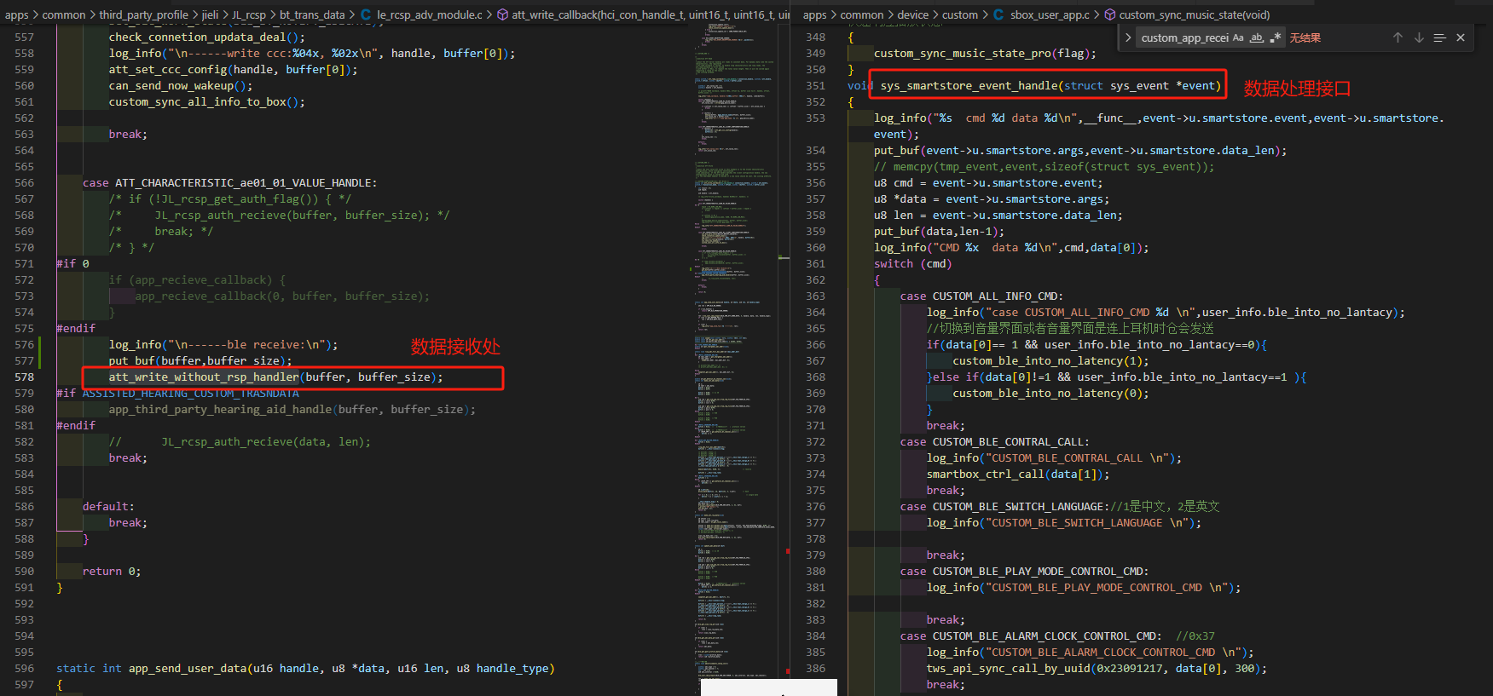The height and width of the screenshot is (696, 1493).
Task: Open le_rcsp_adv_module.c breadcrumb file icon
Action: pyautogui.click(x=366, y=14)
